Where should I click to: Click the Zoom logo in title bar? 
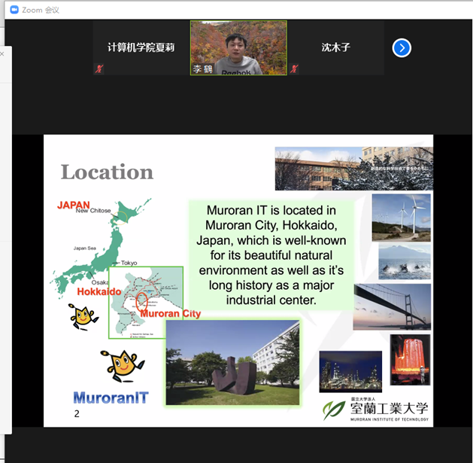[x=13, y=10]
